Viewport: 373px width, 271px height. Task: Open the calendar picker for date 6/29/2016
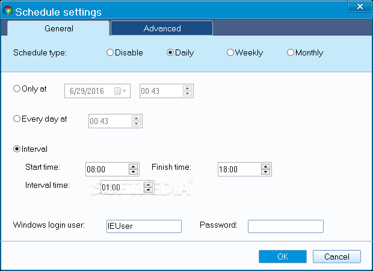coord(120,91)
